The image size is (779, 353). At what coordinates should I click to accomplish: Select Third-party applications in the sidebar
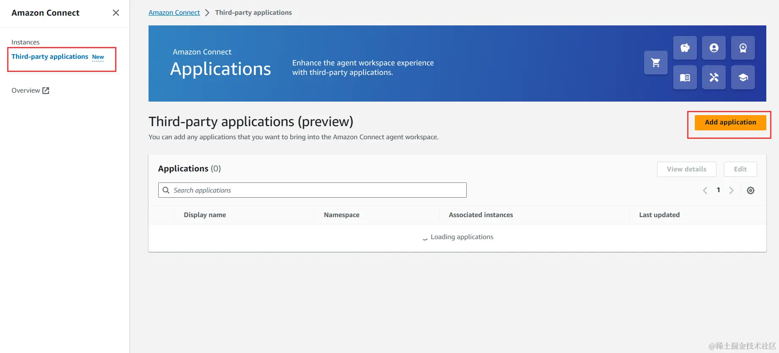coord(50,57)
